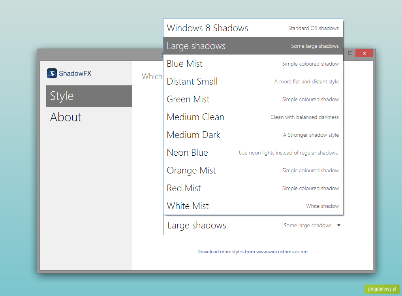Choose highlighted Large shadows list entry
This screenshot has width=402, height=296.
point(253,46)
